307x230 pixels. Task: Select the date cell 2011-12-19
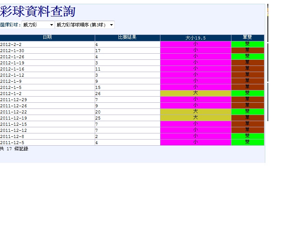click(x=47, y=118)
